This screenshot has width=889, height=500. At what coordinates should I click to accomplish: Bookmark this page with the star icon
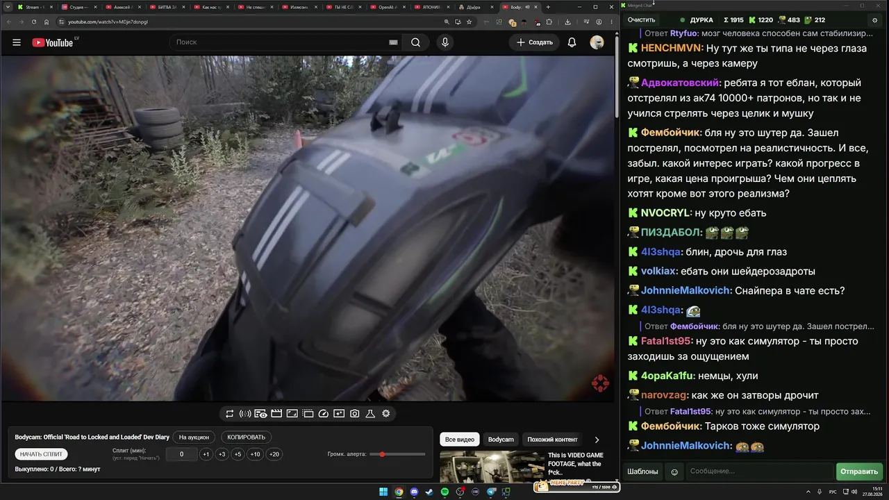471,22
